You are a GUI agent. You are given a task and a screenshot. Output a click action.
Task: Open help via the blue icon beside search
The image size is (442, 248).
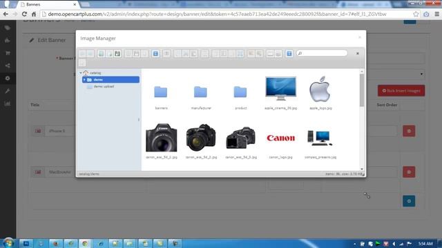(289, 54)
